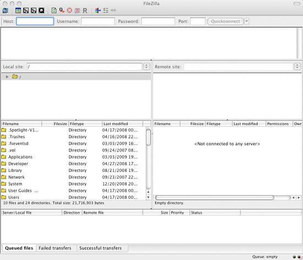Click the Quickconnect button
This screenshot has height=260, width=303.
tap(225, 21)
